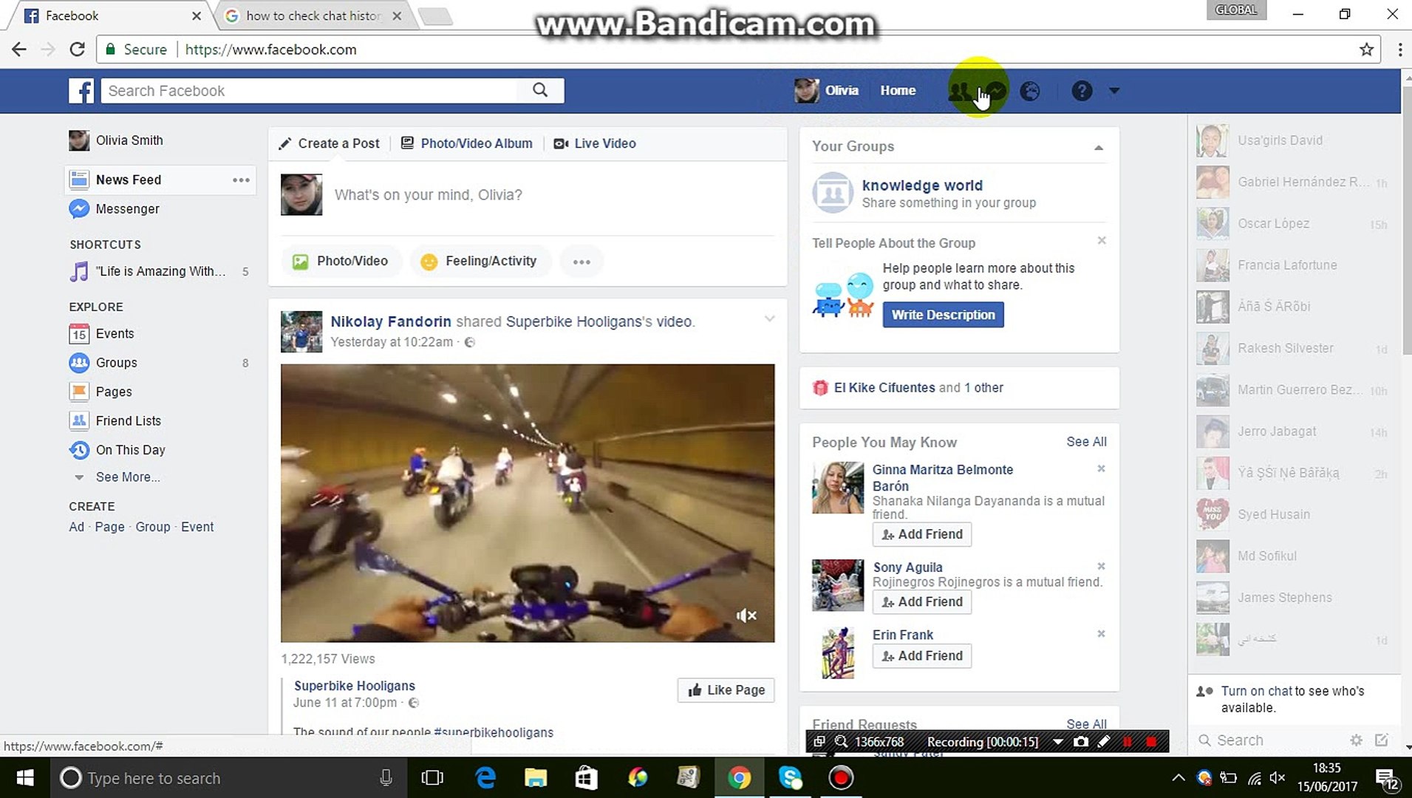Select Photo/Video in the post composer
1412x798 pixels.
341,261
